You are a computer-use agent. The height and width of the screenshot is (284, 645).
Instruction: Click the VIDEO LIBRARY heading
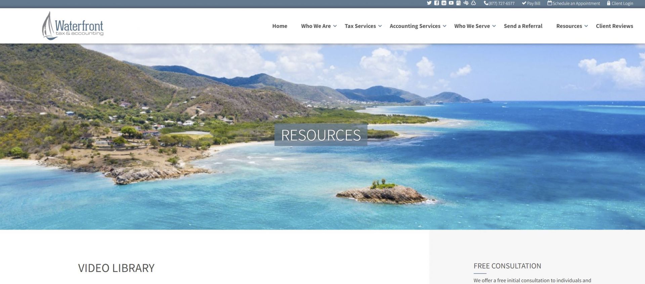tap(116, 268)
